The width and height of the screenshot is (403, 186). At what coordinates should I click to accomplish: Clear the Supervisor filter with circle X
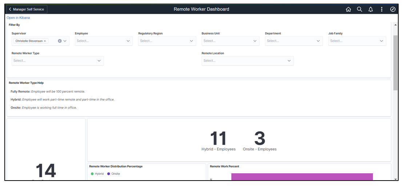[x=60, y=41]
